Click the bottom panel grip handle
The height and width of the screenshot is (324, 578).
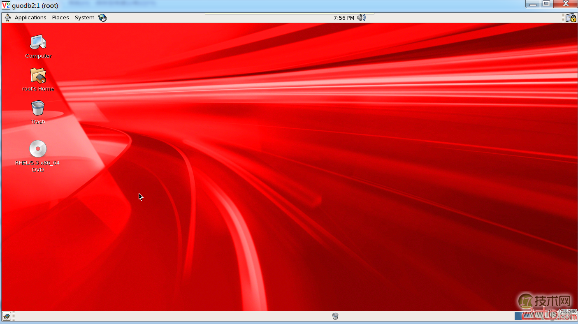pos(14,316)
